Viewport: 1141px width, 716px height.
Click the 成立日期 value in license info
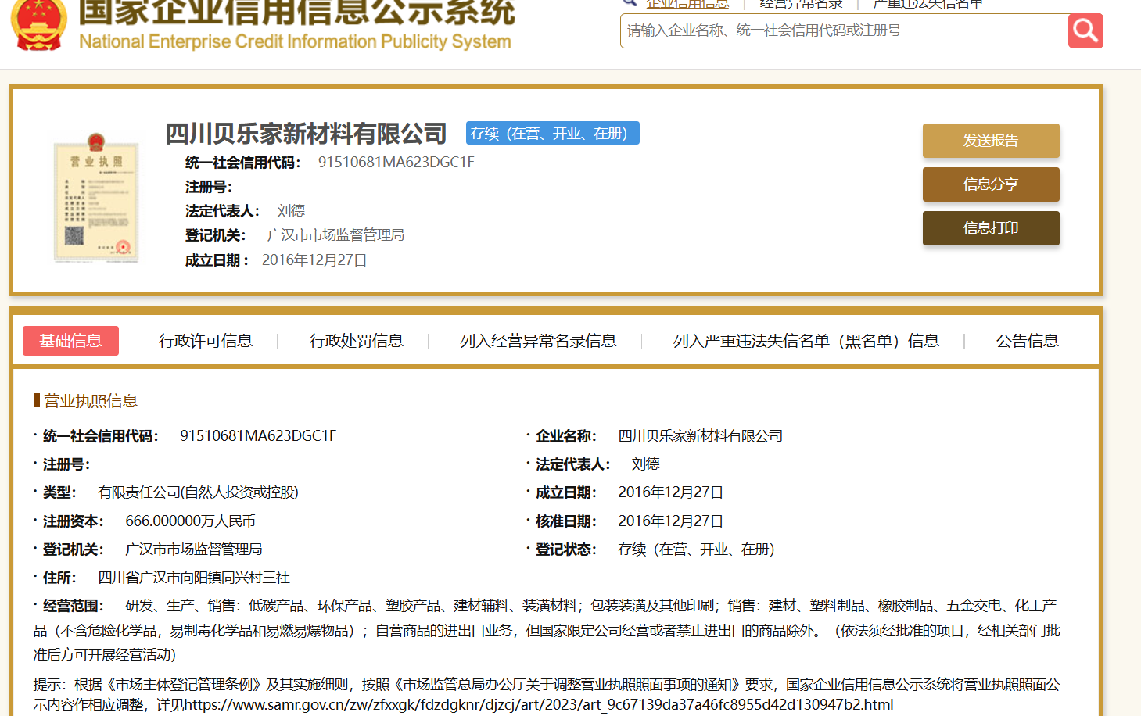[671, 492]
